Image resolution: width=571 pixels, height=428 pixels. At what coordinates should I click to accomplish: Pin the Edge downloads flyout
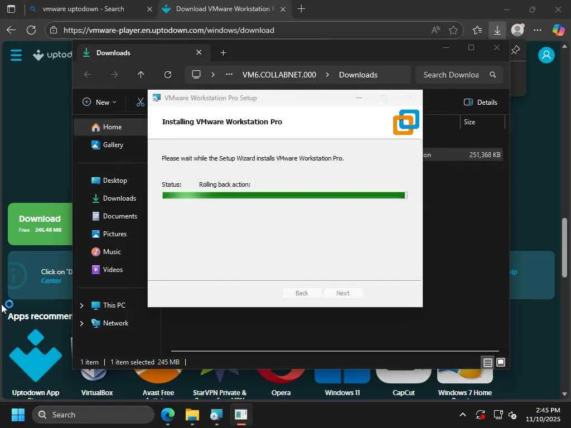click(515, 50)
